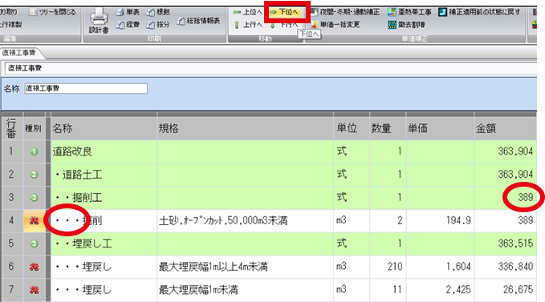This screenshot has width=545, height=302.
Task: Click red 施 type icon on row 6
Action: (x=34, y=267)
